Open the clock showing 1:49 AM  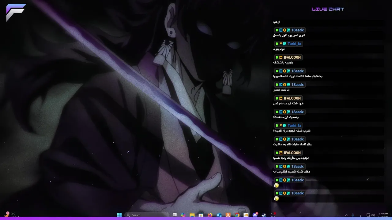click(383, 215)
